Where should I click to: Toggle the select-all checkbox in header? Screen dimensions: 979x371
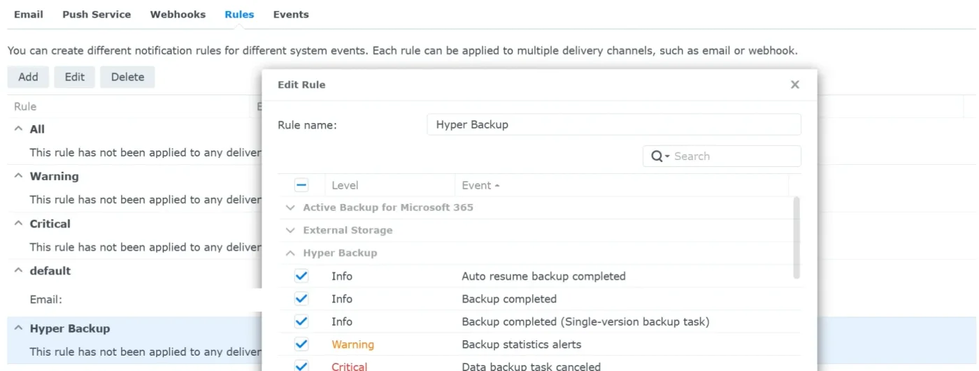coord(301,185)
